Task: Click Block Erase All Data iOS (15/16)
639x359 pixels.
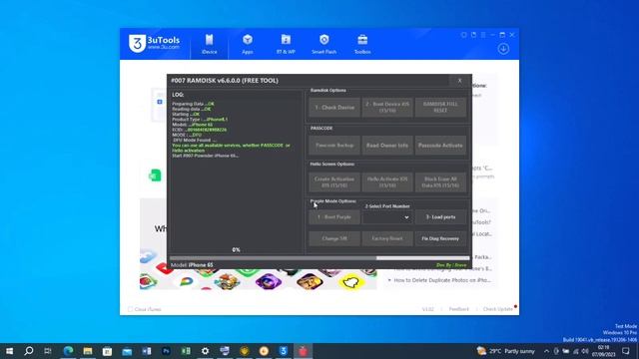Action: 440,181
